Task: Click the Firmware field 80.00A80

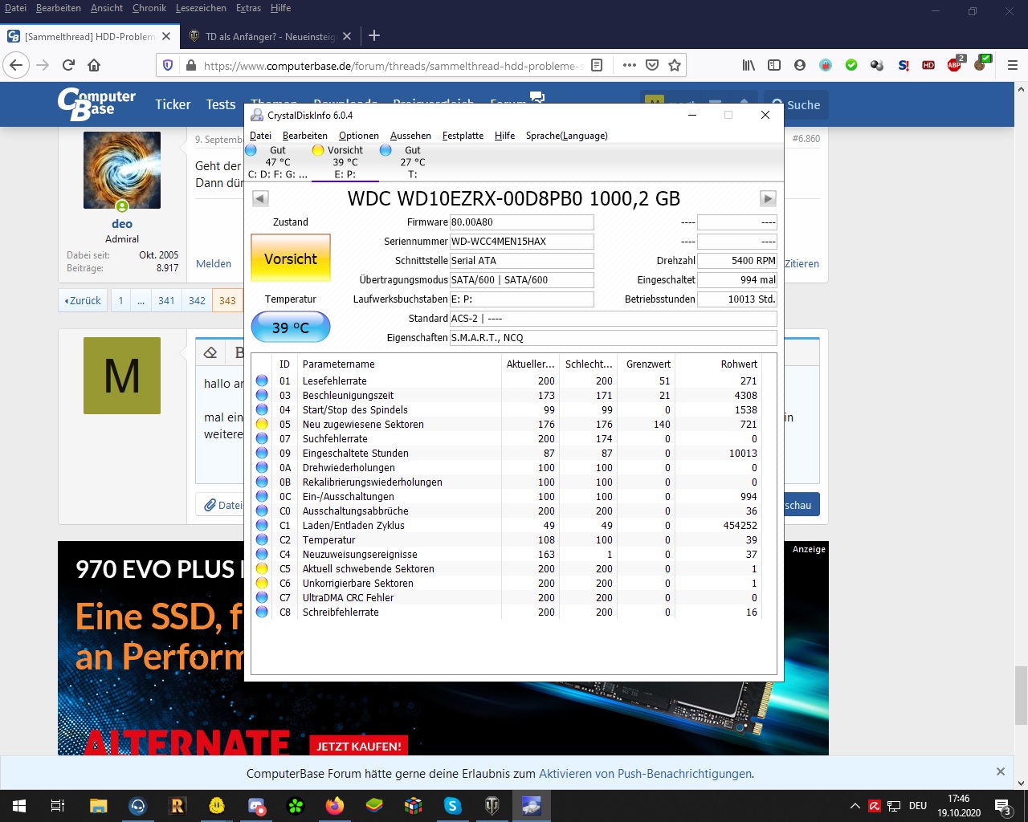Action: (x=521, y=222)
